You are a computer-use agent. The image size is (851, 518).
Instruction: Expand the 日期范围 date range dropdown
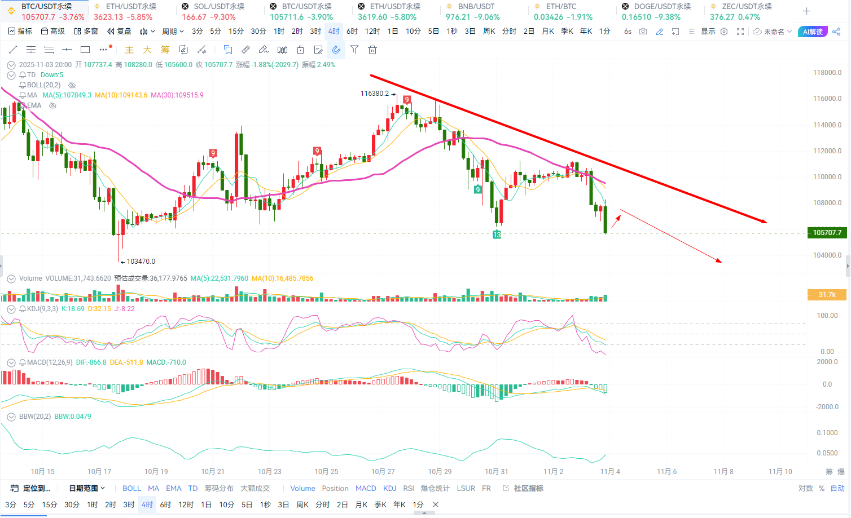pyautogui.click(x=87, y=488)
